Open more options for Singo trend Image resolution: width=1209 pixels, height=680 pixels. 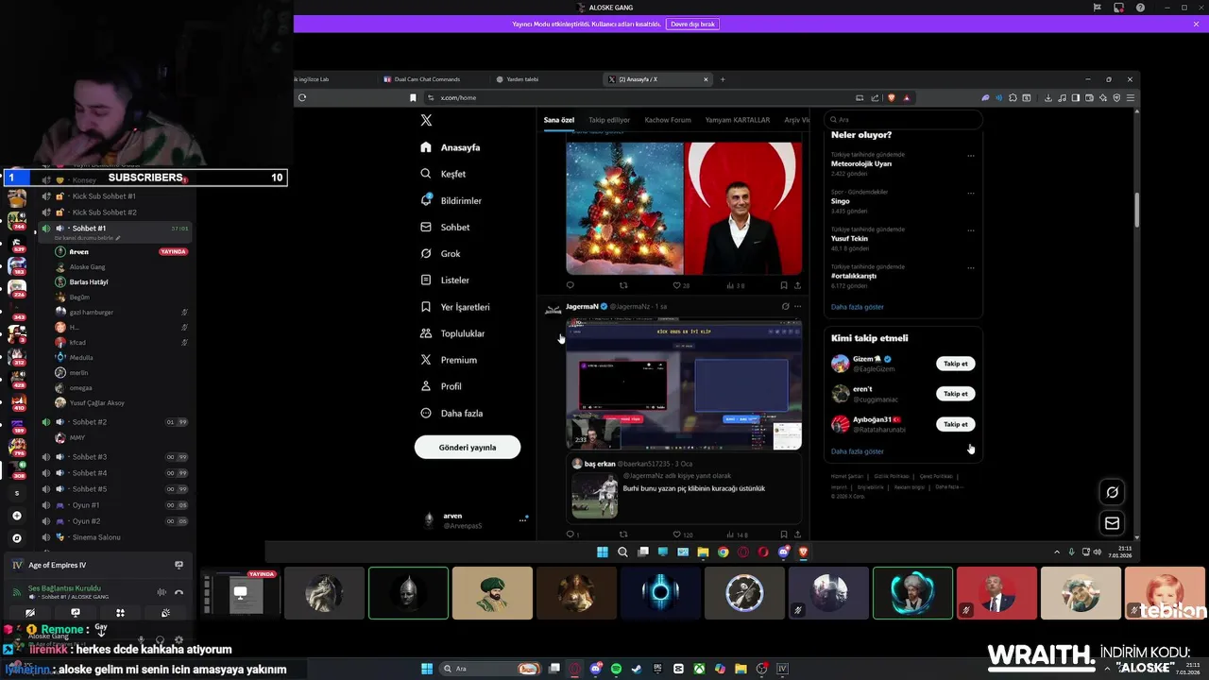coord(970,193)
